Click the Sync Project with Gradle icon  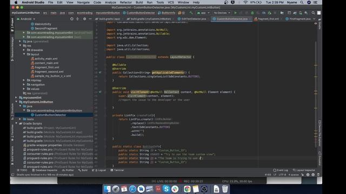pyautogui.click(x=295, y=13)
